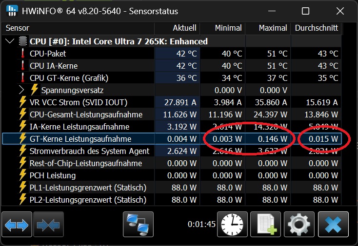This screenshot has height=246, width=358.
Task: Click the 0:01:45 elapsed time display
Action: (201, 225)
